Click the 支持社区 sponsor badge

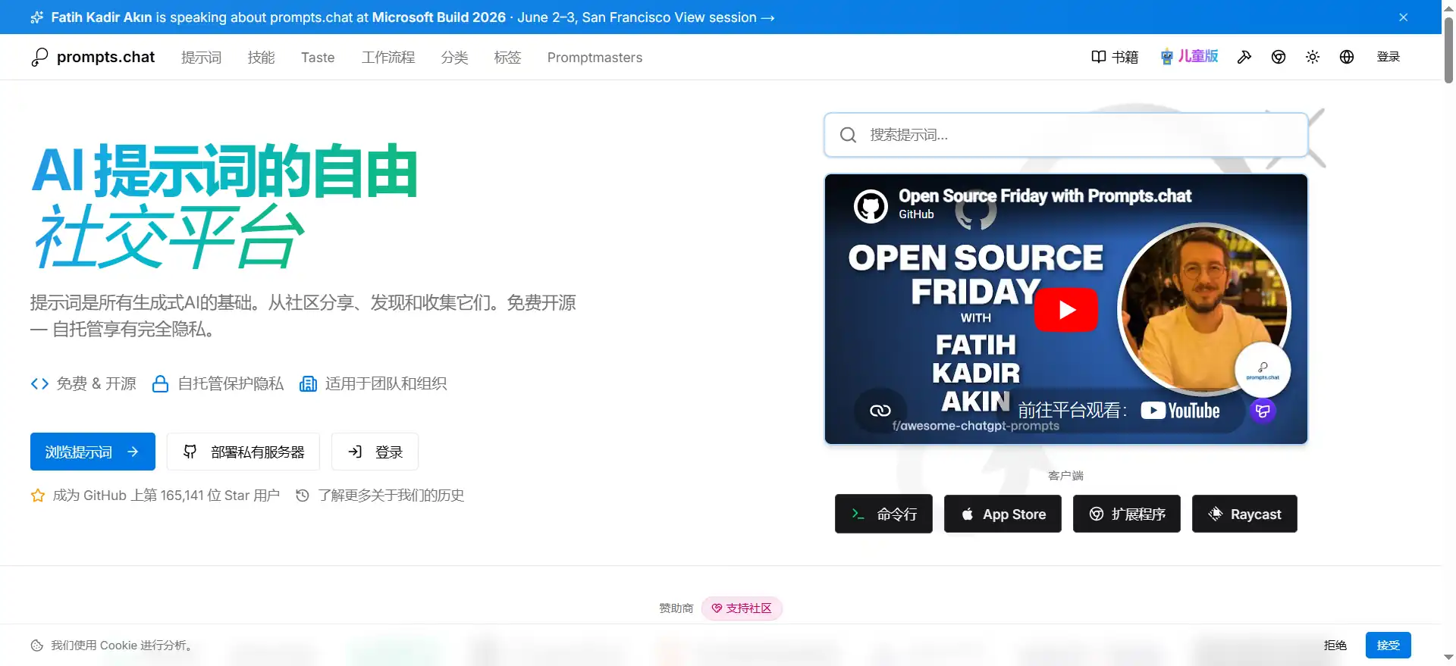[x=742, y=608]
